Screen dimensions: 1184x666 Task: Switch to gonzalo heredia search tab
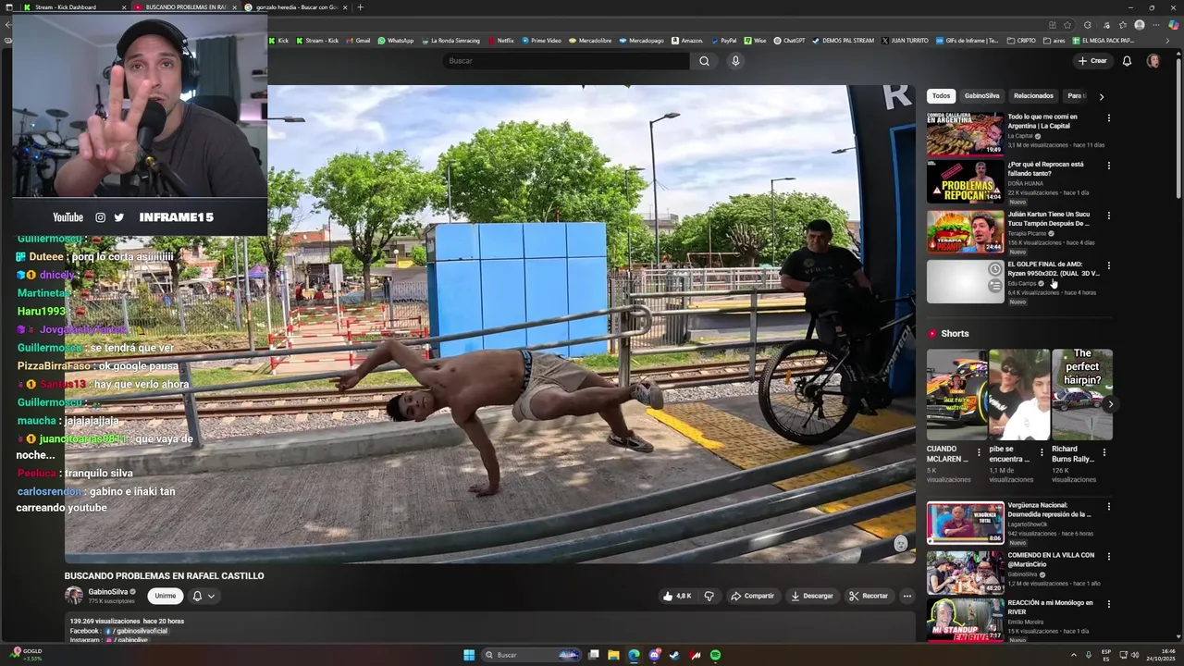point(296,7)
